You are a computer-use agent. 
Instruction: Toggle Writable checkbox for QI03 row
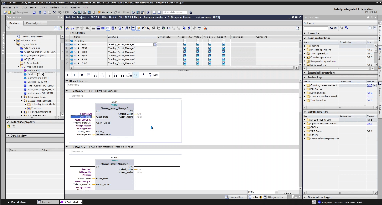coord(198,52)
